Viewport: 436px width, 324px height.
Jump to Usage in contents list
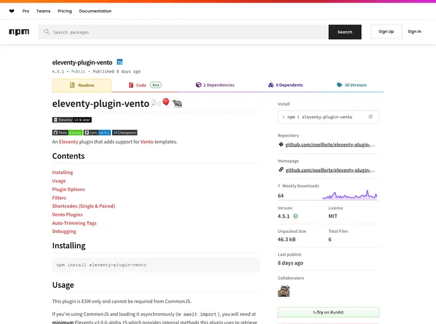coord(59,181)
